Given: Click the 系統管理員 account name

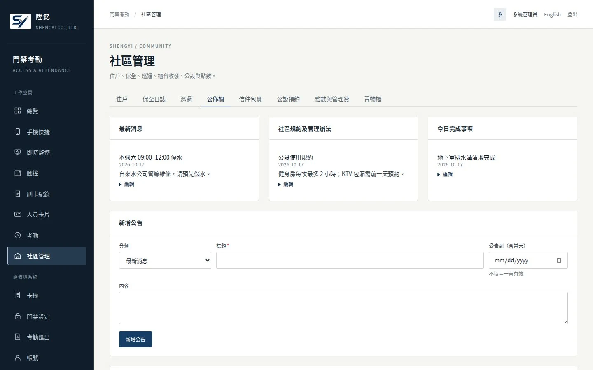Looking at the screenshot, I should pyautogui.click(x=525, y=14).
